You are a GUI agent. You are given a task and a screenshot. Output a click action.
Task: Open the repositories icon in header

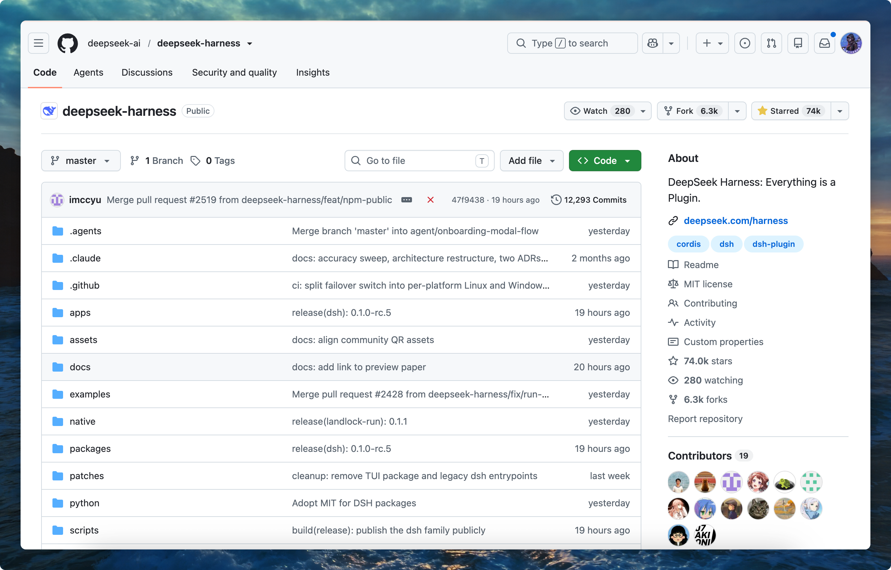[798, 43]
